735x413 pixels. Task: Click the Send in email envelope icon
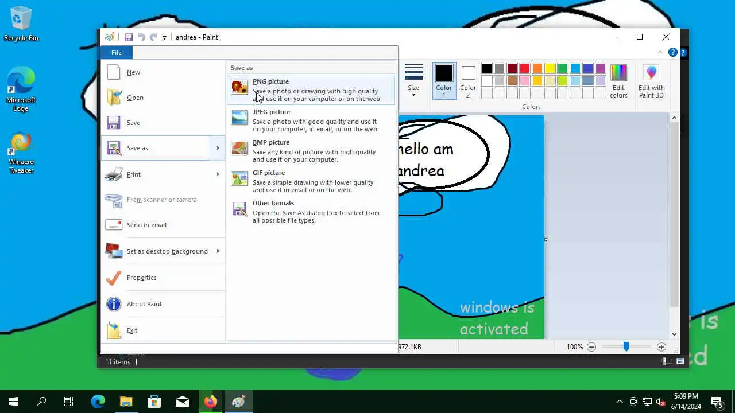coord(114,225)
